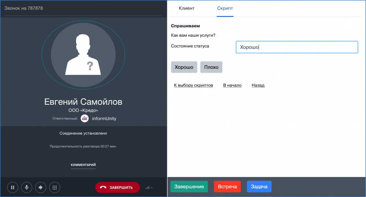Select the question Как вам наши услуги?

tap(193, 35)
